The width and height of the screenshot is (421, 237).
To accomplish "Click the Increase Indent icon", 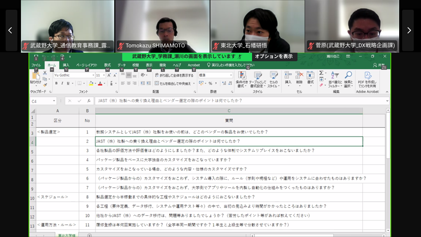I will pos(148,83).
